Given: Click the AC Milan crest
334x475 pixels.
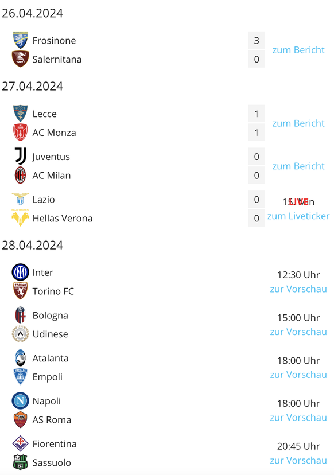Looking at the screenshot, I should pos(20,175).
